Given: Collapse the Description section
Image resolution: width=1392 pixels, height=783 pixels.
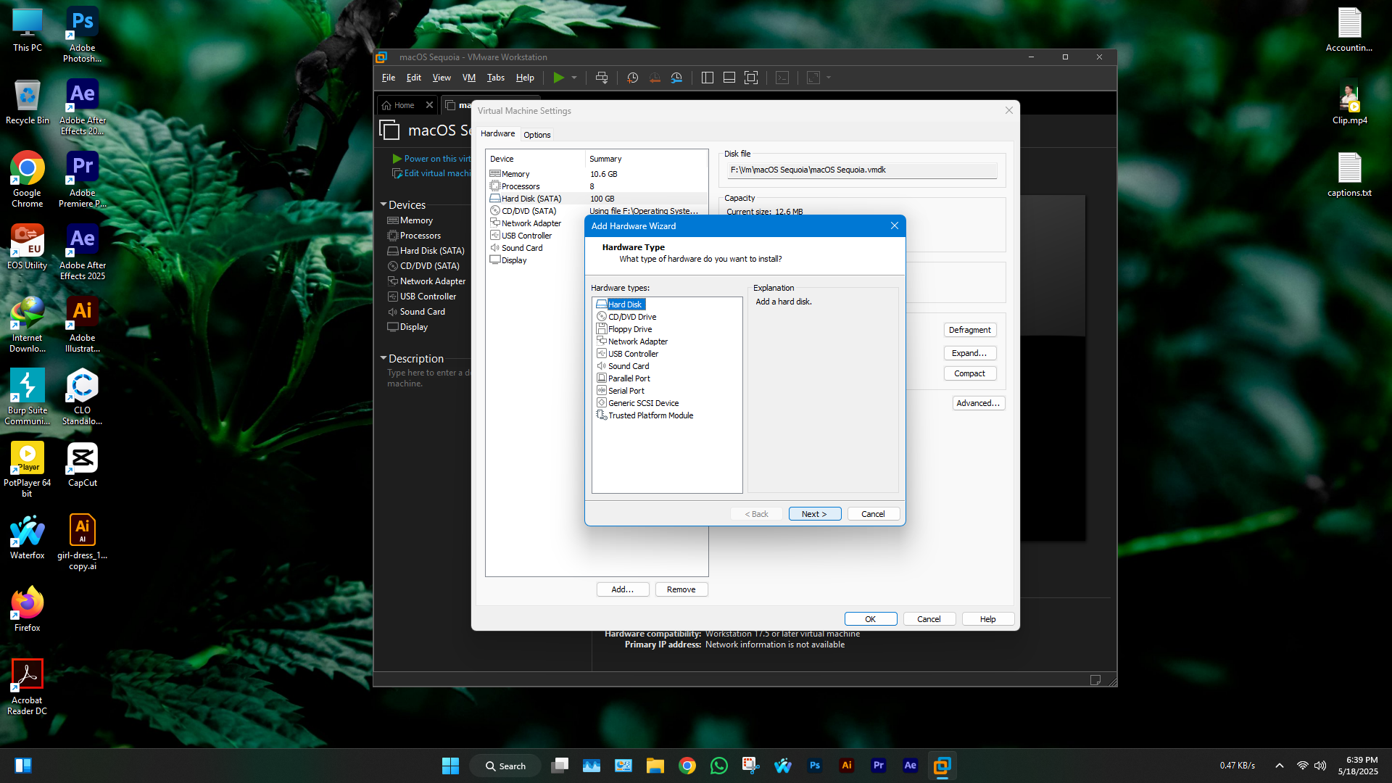Looking at the screenshot, I should (x=384, y=359).
